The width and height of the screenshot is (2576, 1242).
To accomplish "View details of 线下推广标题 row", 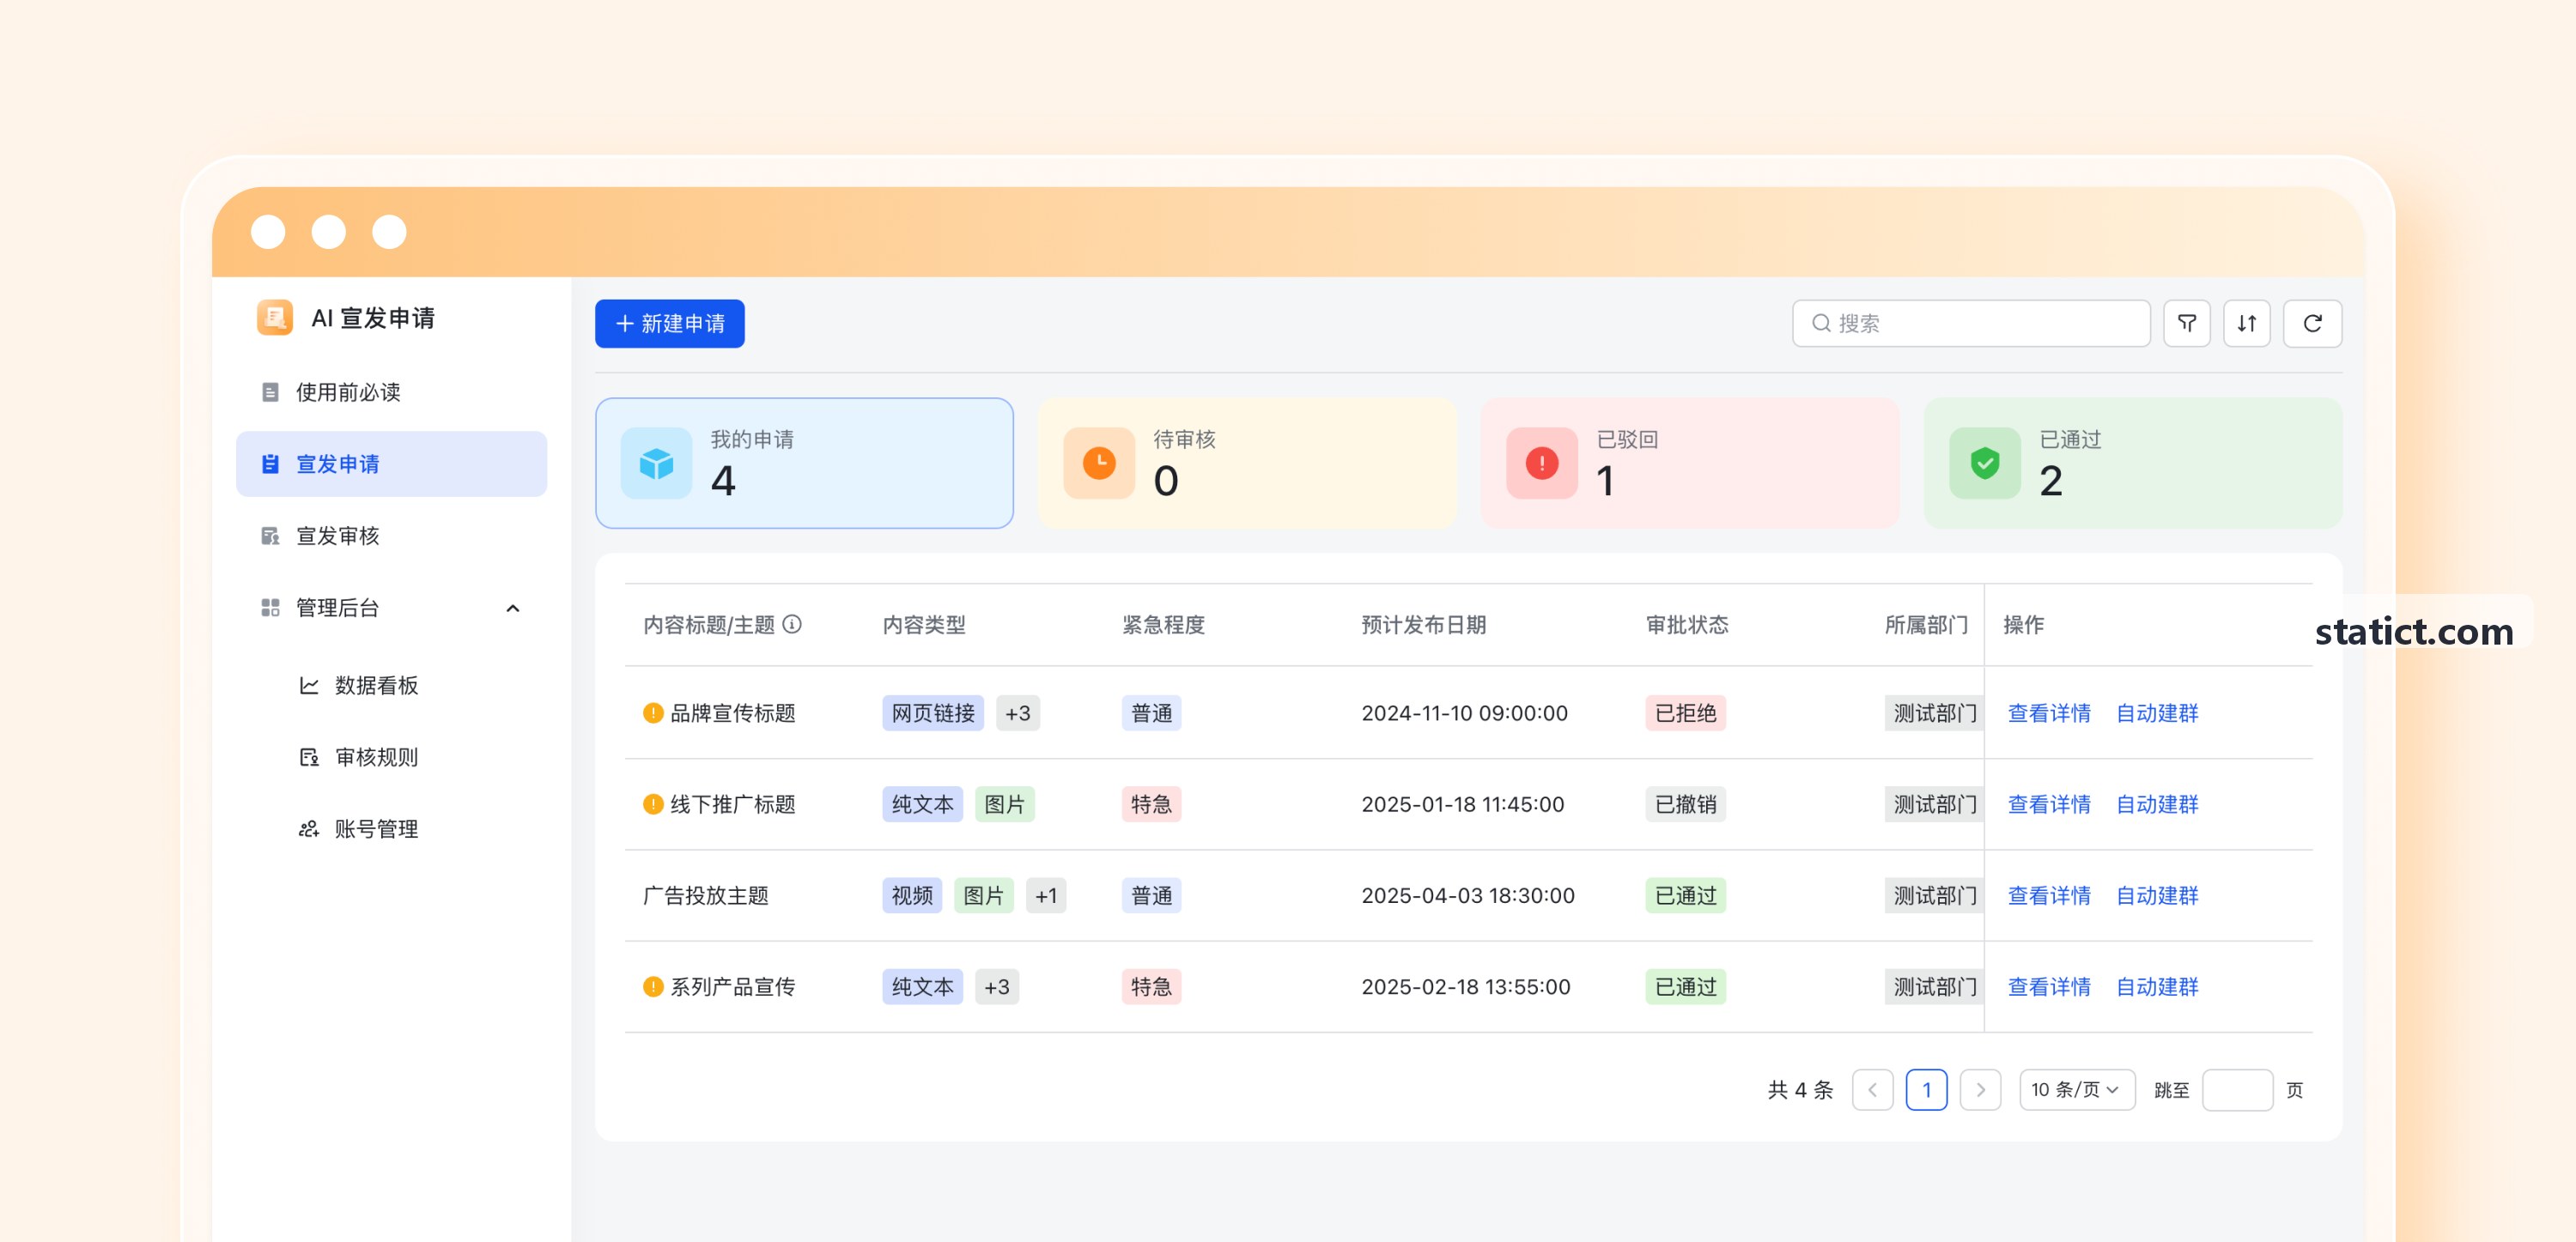I will [x=2049, y=804].
